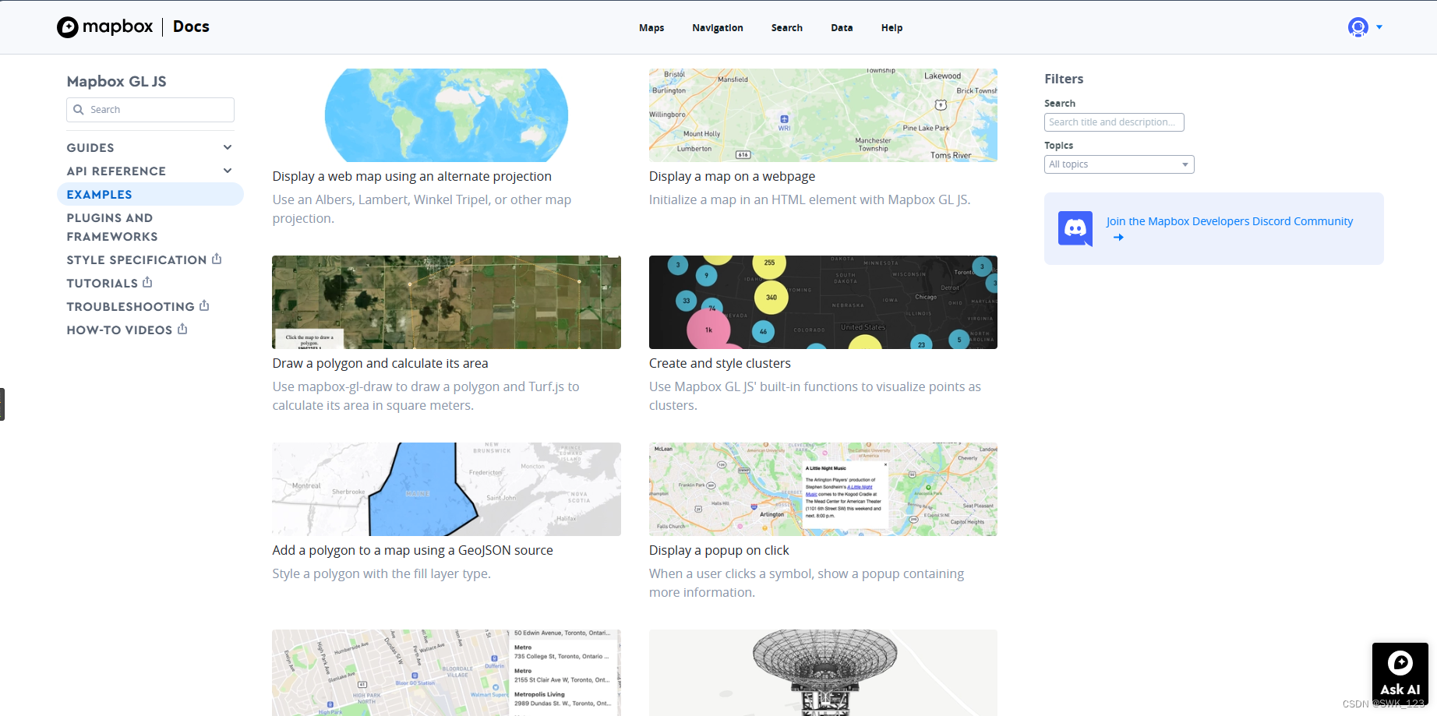
Task: Click the external link icon beside Tutorials
Action: [x=147, y=282]
